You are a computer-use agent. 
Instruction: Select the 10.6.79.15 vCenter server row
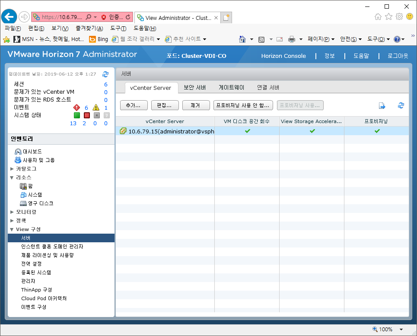(x=262, y=131)
